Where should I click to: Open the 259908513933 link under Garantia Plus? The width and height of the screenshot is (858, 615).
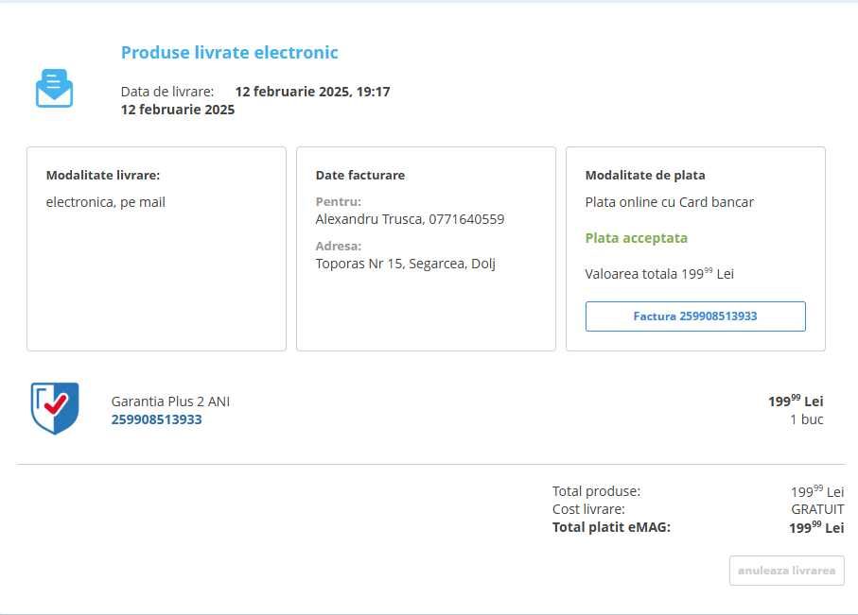point(156,419)
